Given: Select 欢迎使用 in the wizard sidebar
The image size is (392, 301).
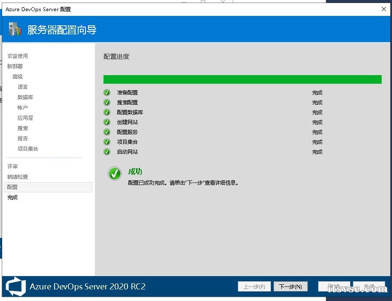Looking at the screenshot, I should click(x=18, y=56).
